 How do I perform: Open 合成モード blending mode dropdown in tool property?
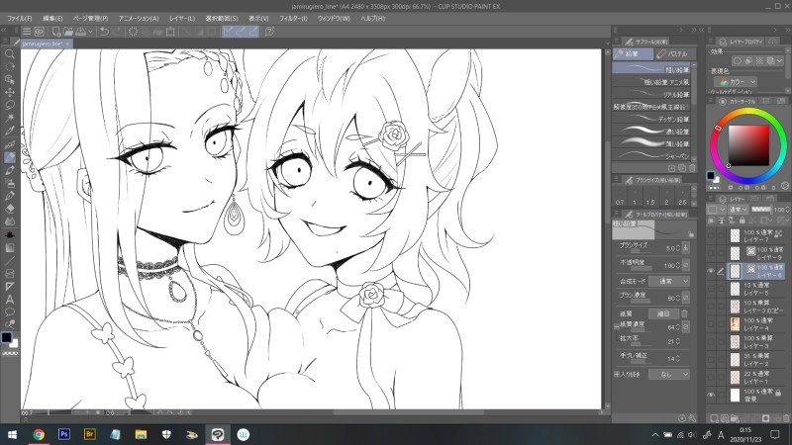pyautogui.click(x=669, y=281)
